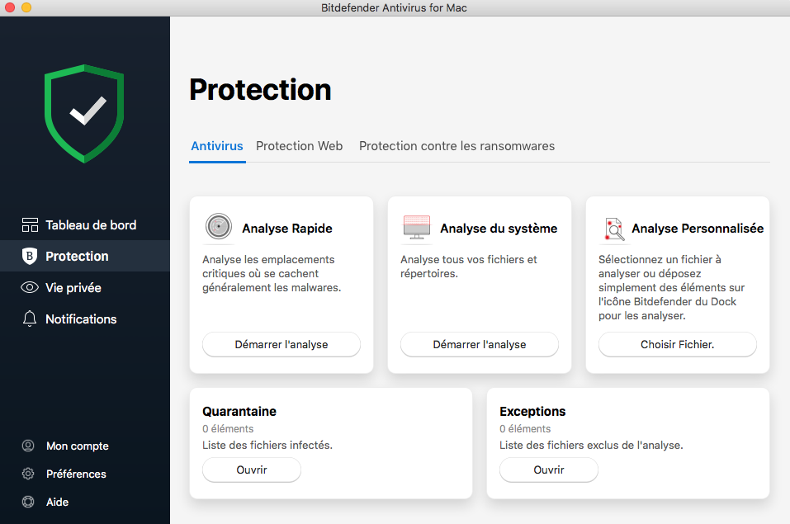790x524 pixels.
Task: Open Aide
Action: coord(57,502)
